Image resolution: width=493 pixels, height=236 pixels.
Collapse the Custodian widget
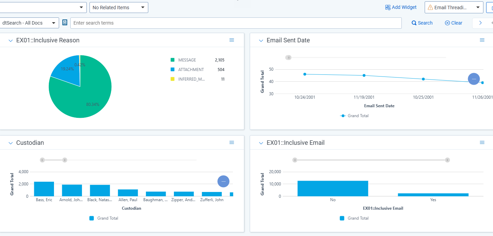[11, 143]
